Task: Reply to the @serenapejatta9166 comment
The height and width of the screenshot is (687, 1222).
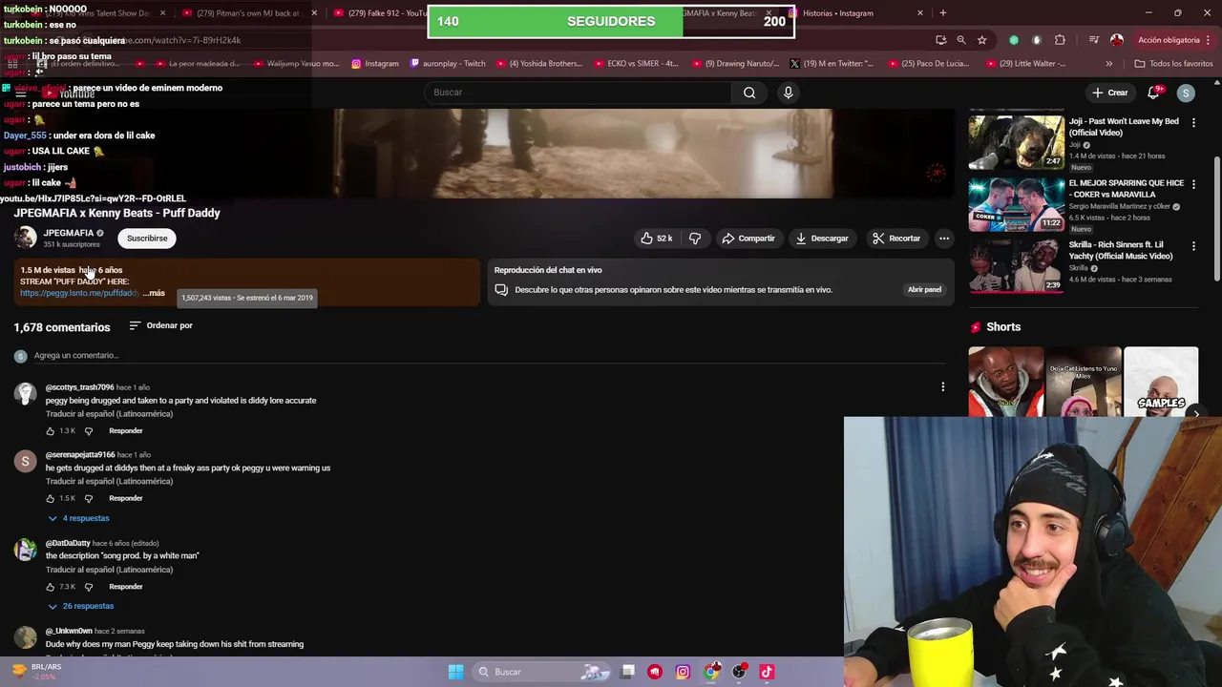Action: point(125,498)
